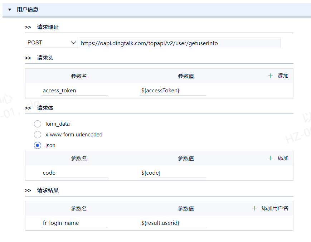Edit the ${code} parameter value field
Viewport: 311px width, 242px height.
tap(173, 173)
